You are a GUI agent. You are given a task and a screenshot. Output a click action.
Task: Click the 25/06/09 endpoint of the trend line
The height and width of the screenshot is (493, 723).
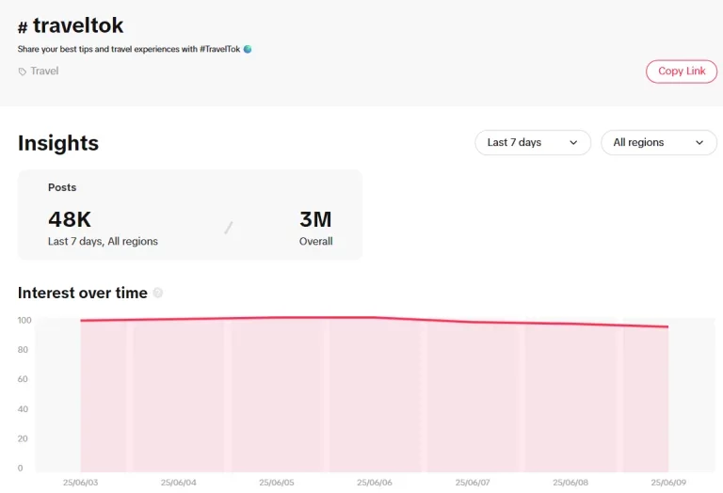668,326
